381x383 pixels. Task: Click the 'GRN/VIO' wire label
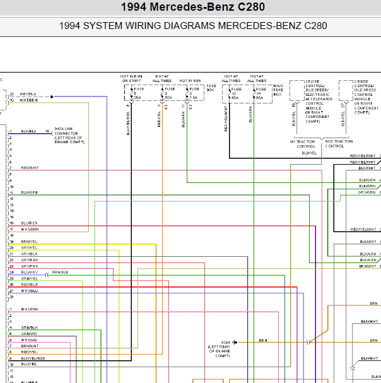point(29,334)
